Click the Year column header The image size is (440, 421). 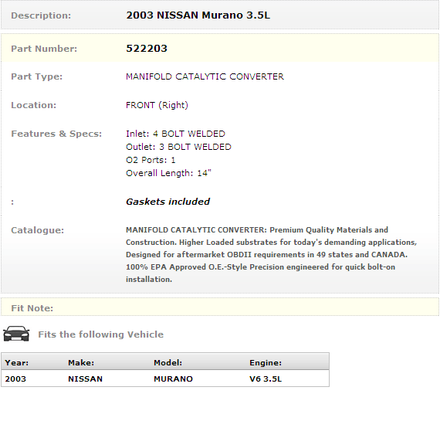[x=16, y=362]
